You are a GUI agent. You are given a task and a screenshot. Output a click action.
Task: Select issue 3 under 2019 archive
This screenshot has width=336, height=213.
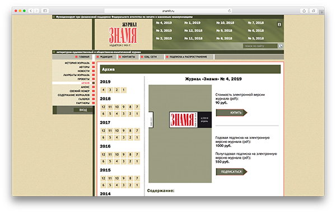click(110, 90)
